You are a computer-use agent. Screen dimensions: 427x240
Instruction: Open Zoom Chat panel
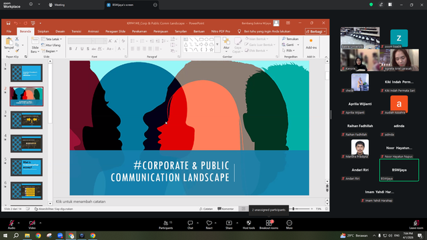click(190, 225)
